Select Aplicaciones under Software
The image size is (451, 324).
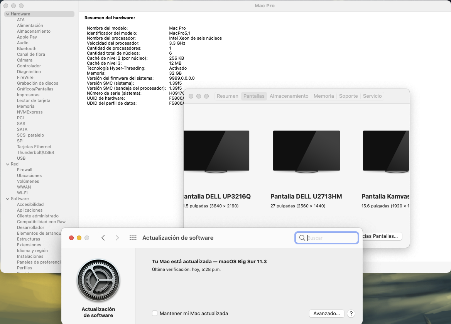pyautogui.click(x=30, y=210)
